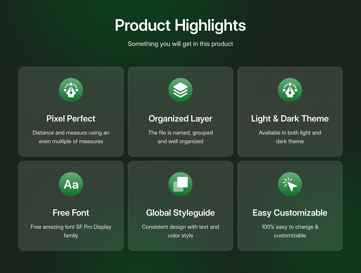Click "Free amazing font SF Pro Display" description

pos(71,227)
